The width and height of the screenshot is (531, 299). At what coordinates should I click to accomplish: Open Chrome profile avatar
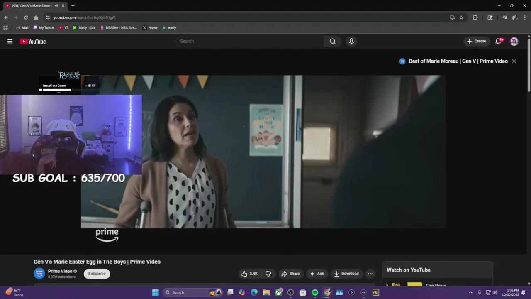(514, 17)
